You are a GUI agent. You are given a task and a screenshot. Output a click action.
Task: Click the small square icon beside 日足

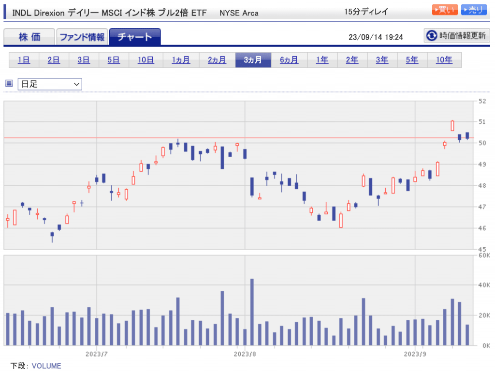pyautogui.click(x=9, y=83)
